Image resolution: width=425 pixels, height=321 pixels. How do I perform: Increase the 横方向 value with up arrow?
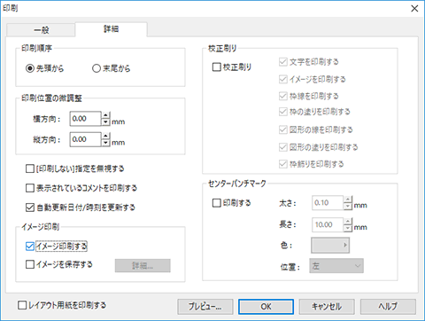point(106,115)
